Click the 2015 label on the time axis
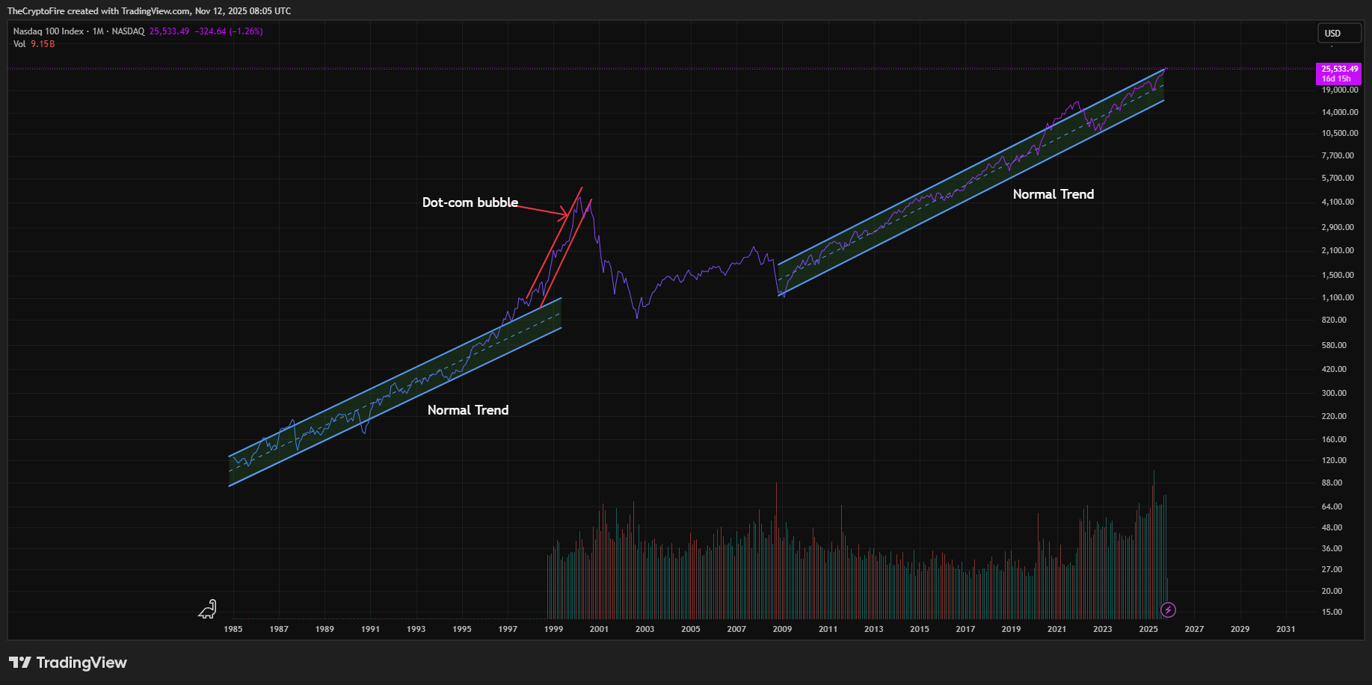This screenshot has width=1372, height=685. [x=920, y=629]
